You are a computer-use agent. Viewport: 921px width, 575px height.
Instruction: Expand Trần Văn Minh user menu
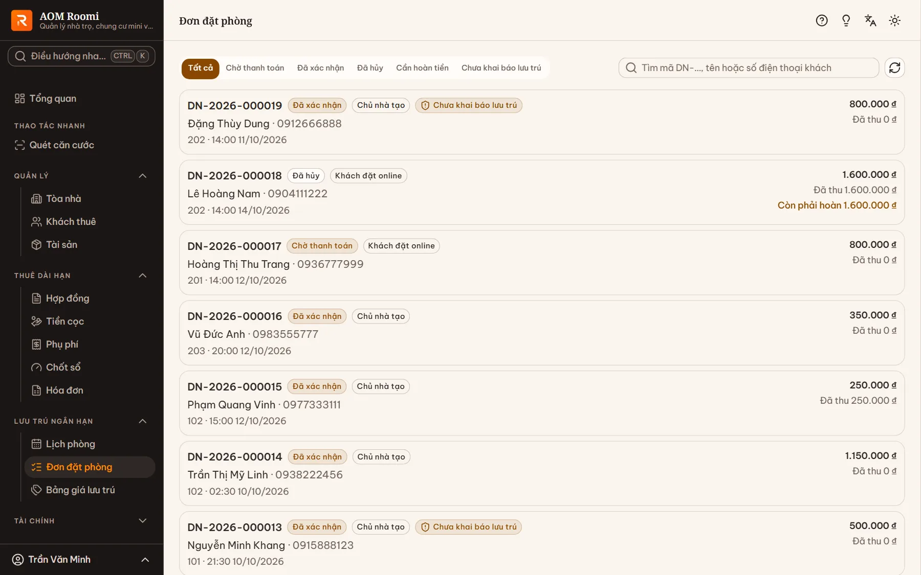pyautogui.click(x=82, y=560)
